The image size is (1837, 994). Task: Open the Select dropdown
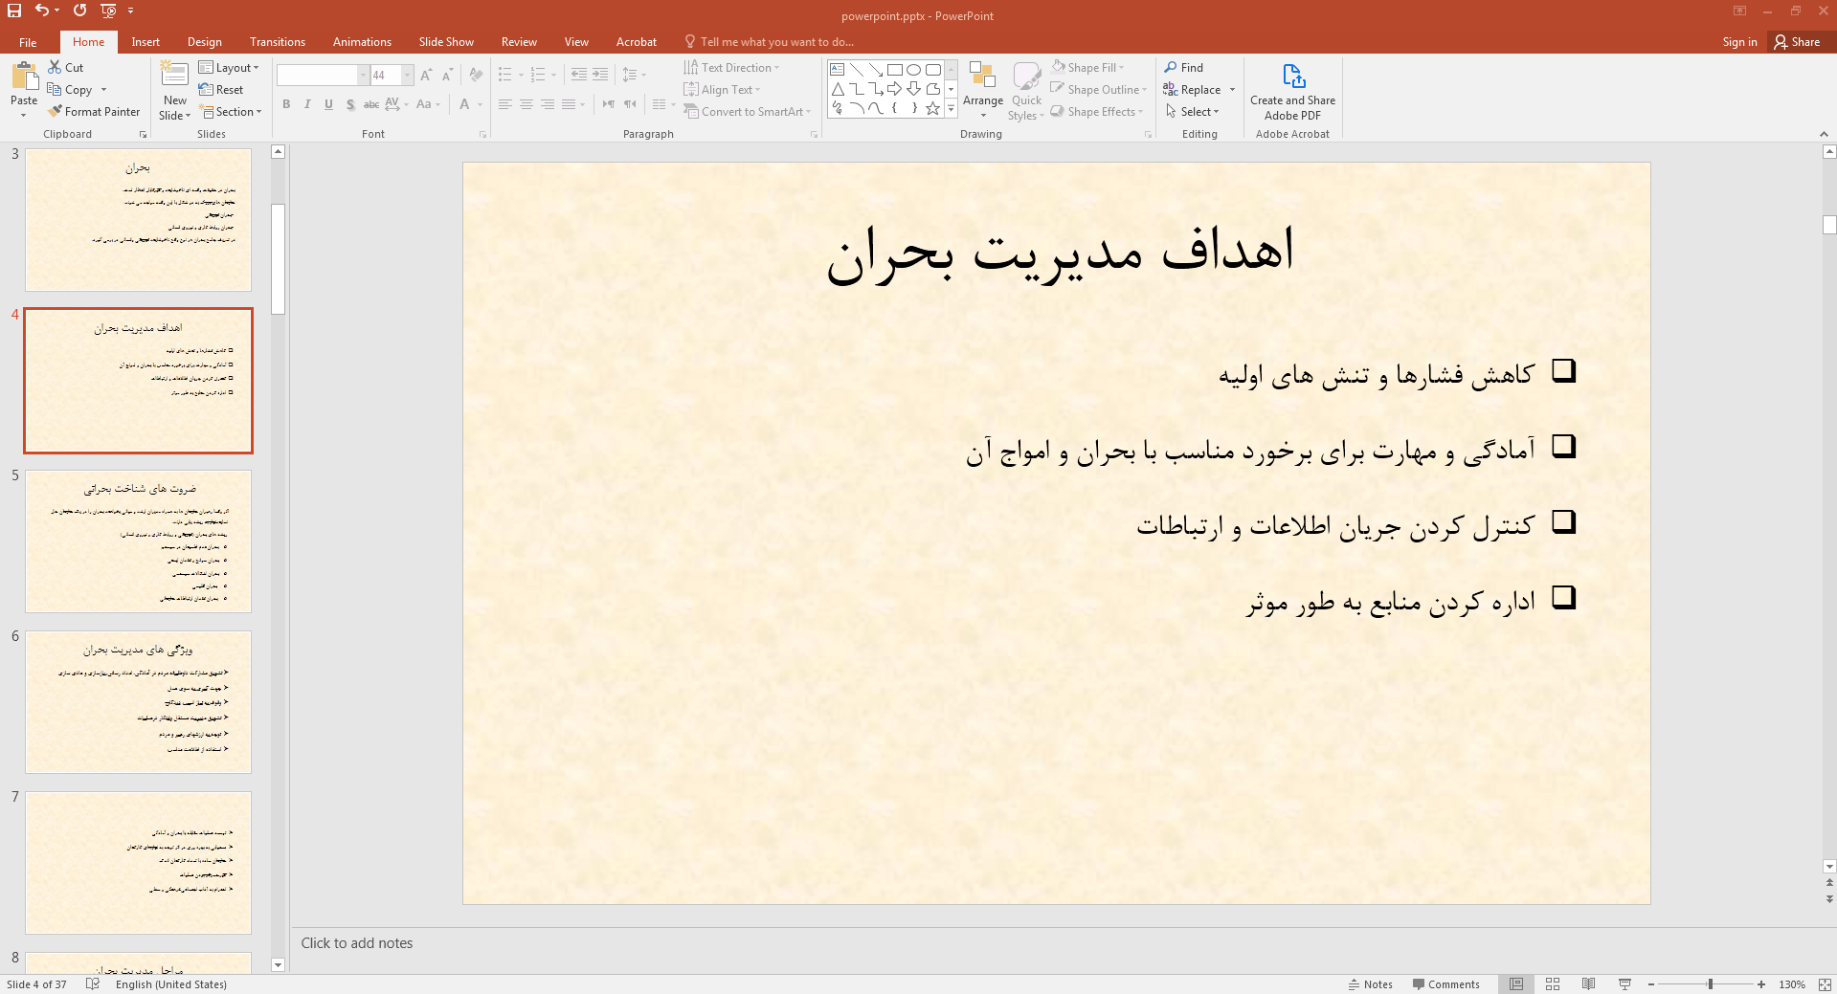pyautogui.click(x=1192, y=111)
